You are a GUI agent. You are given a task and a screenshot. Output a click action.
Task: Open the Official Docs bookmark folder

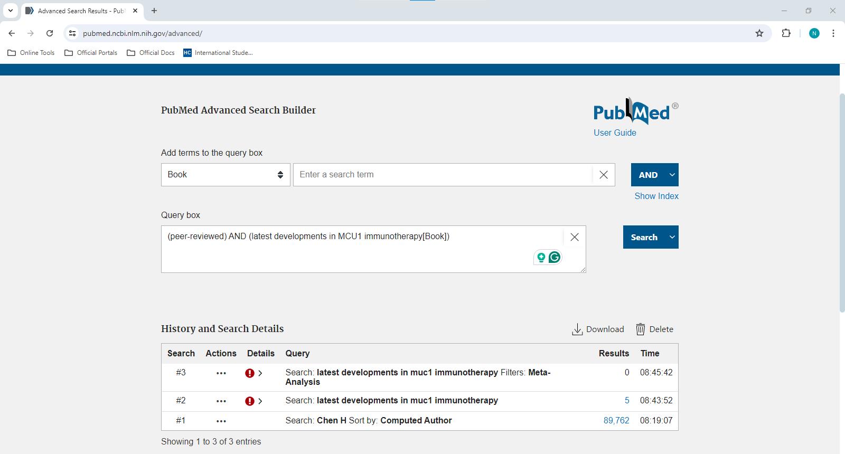(x=151, y=53)
